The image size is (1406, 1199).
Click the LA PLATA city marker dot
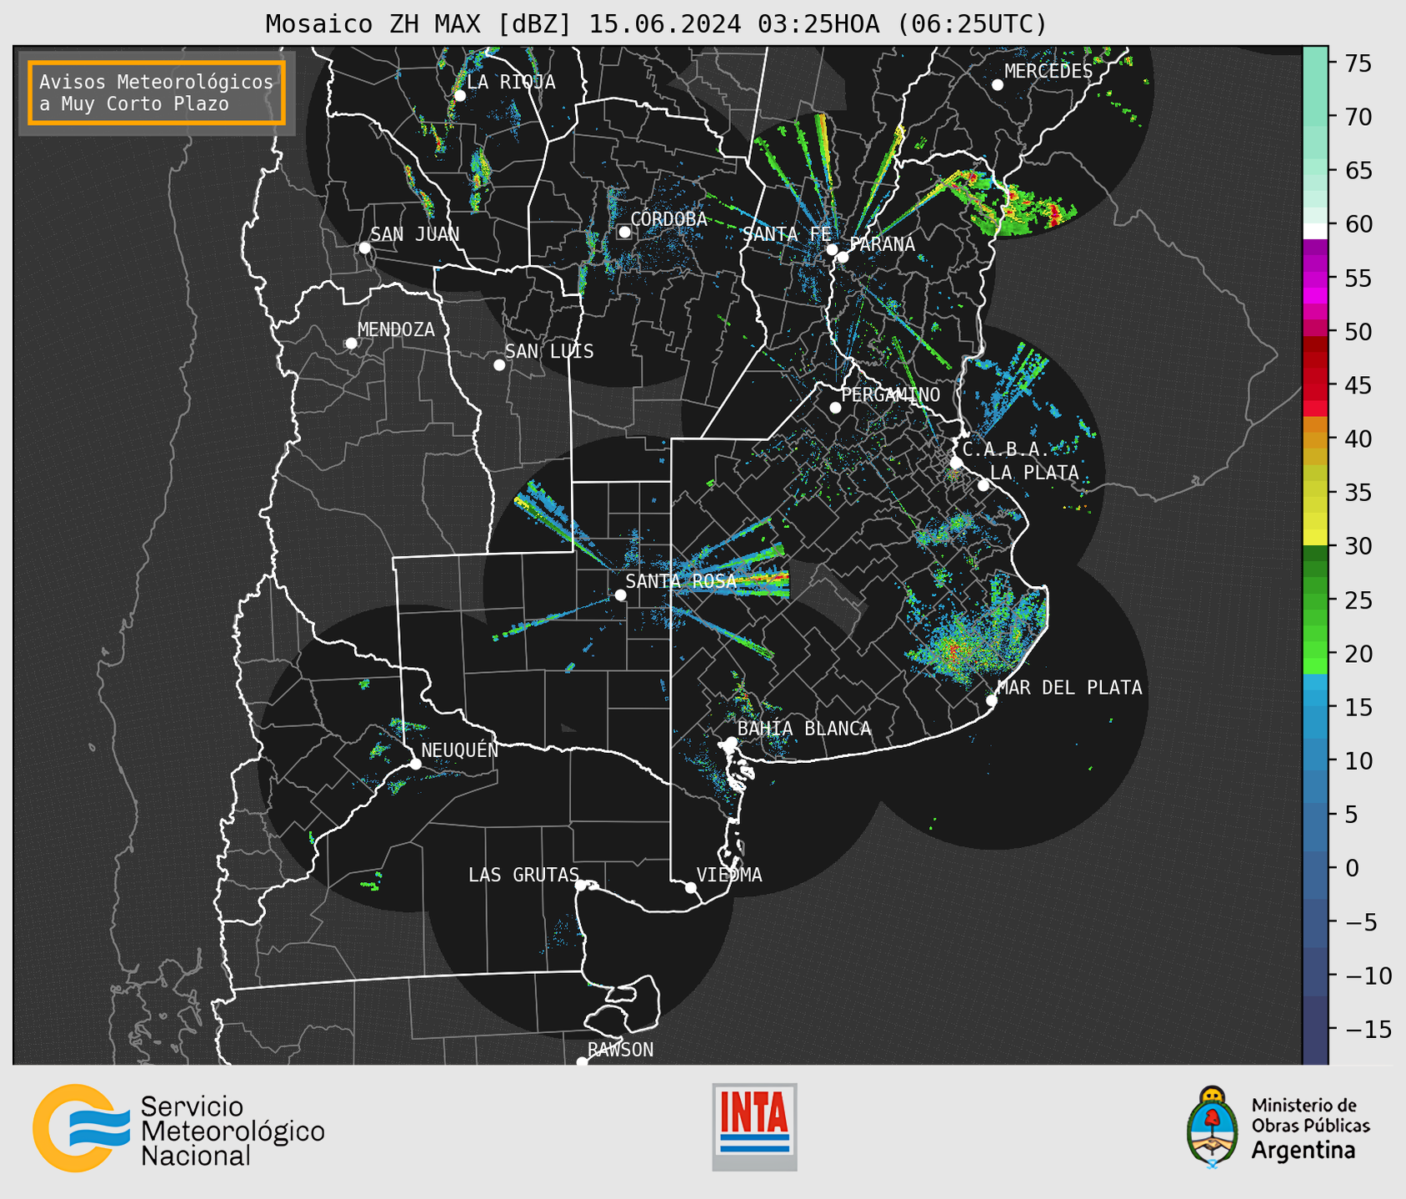[x=983, y=485]
